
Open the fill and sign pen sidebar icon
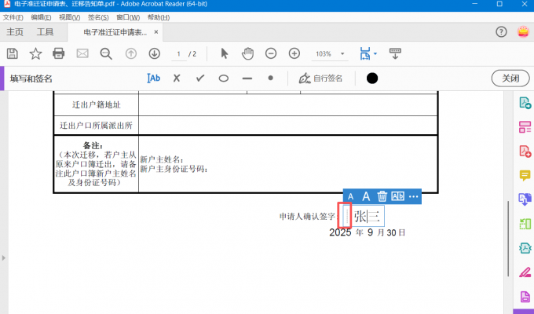click(x=525, y=272)
